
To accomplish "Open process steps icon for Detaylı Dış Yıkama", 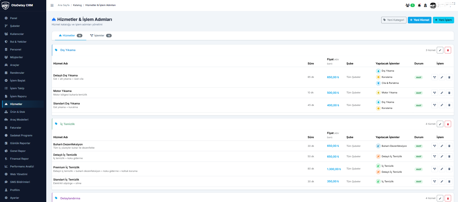I will 435,77.
